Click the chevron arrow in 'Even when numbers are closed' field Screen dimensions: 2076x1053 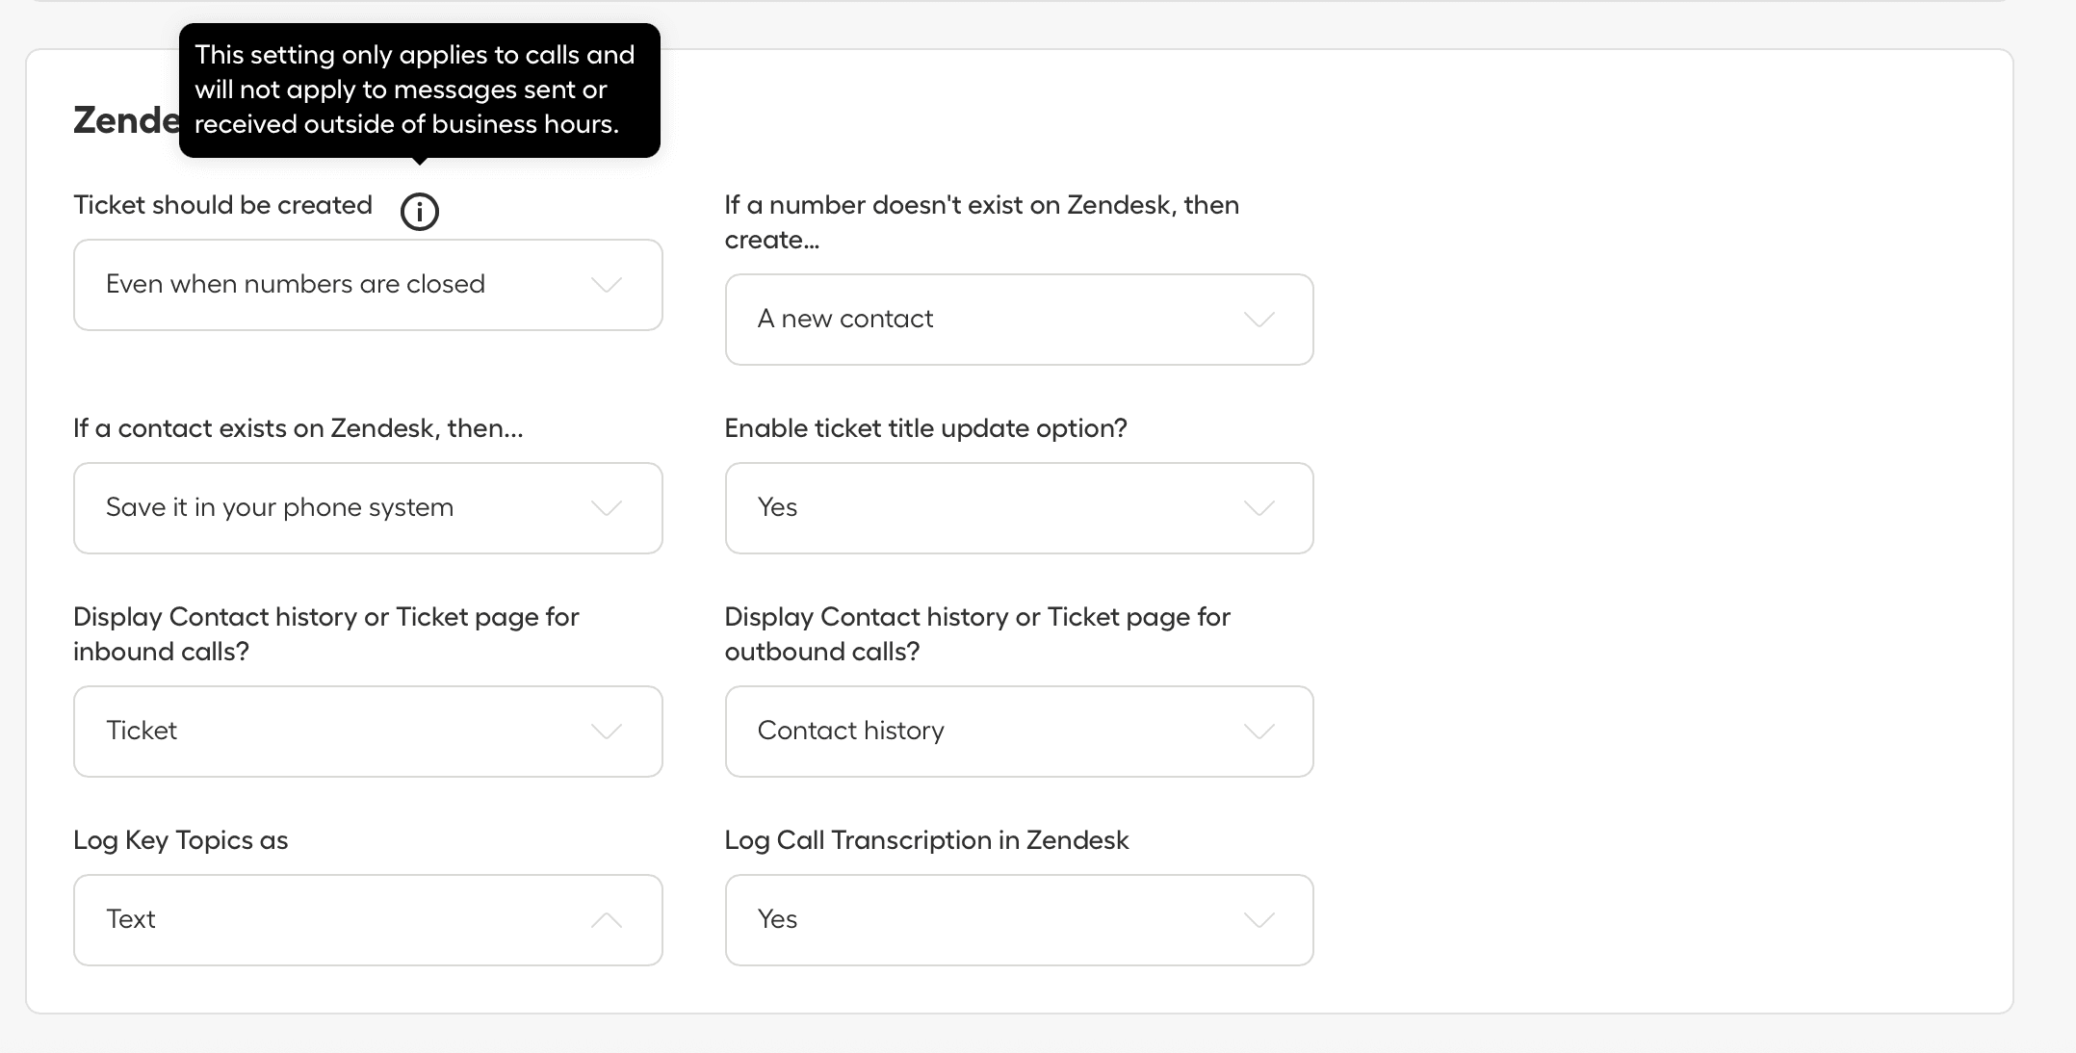[606, 285]
